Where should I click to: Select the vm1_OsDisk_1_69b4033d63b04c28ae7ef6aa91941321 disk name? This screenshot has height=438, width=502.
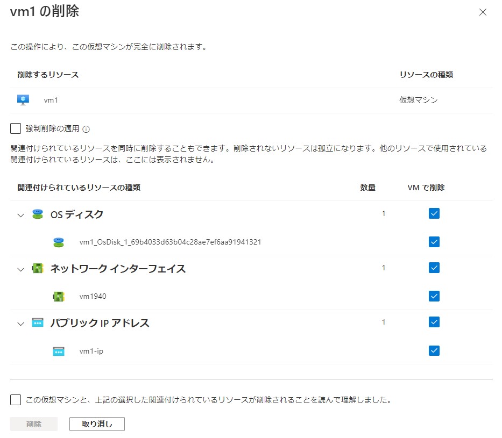pyautogui.click(x=170, y=242)
